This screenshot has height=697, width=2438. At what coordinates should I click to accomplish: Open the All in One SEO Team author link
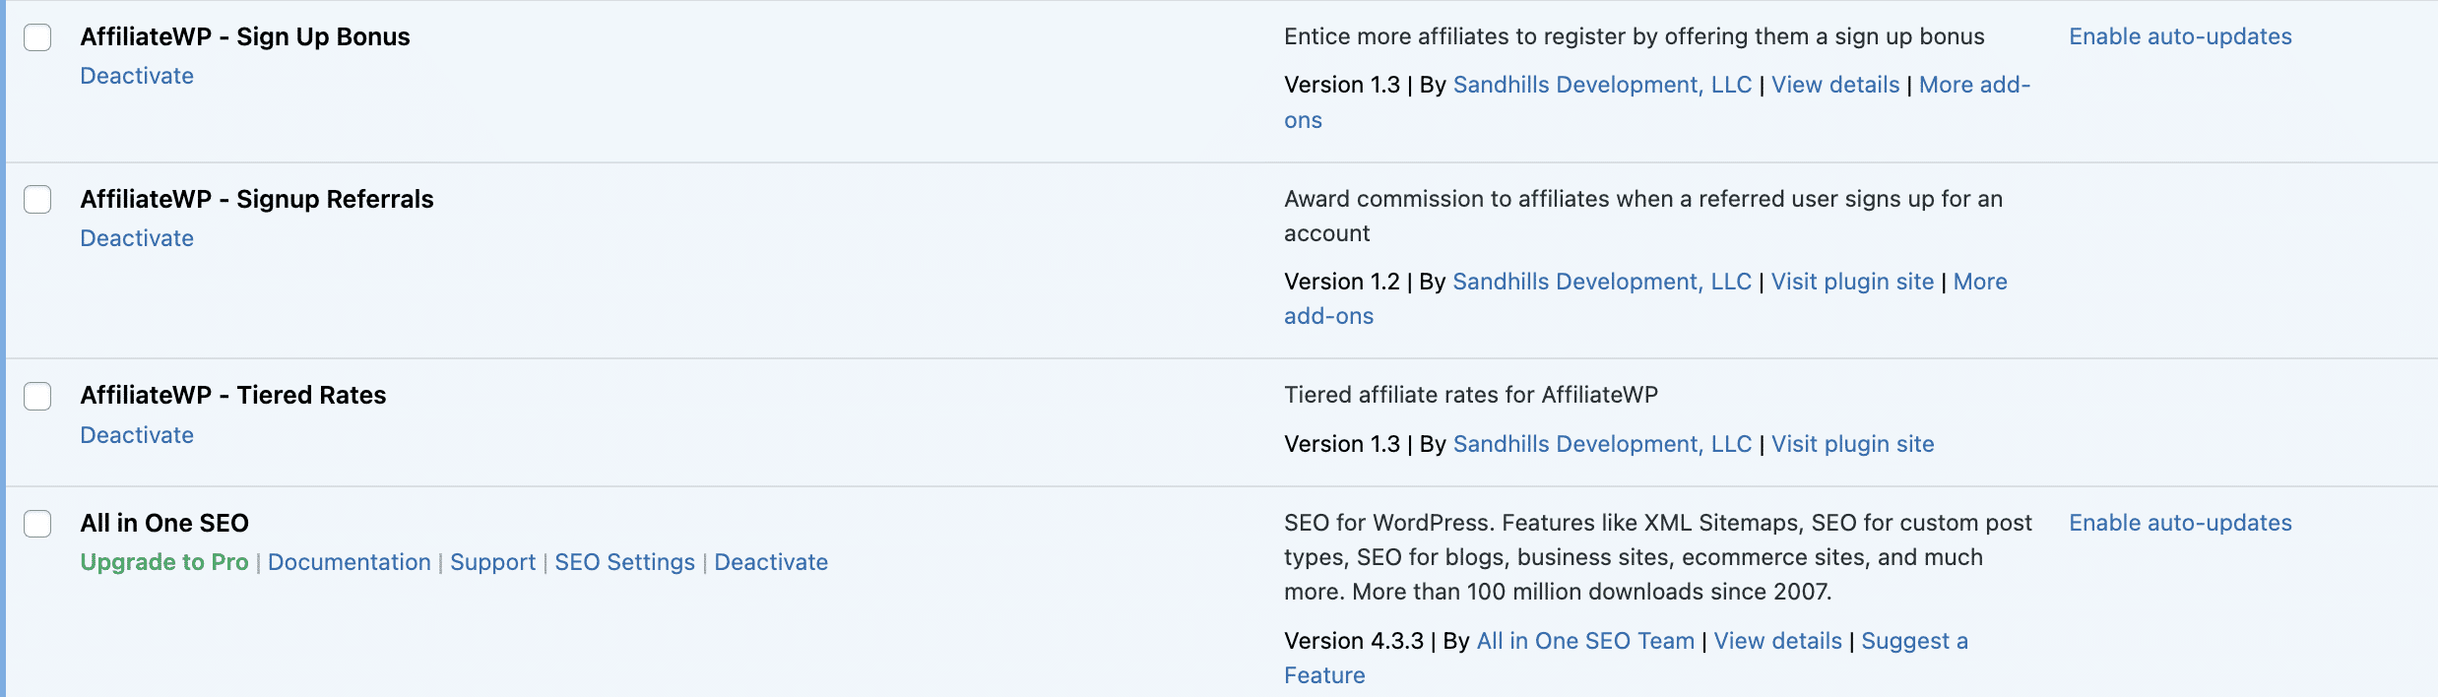[x=1585, y=641]
